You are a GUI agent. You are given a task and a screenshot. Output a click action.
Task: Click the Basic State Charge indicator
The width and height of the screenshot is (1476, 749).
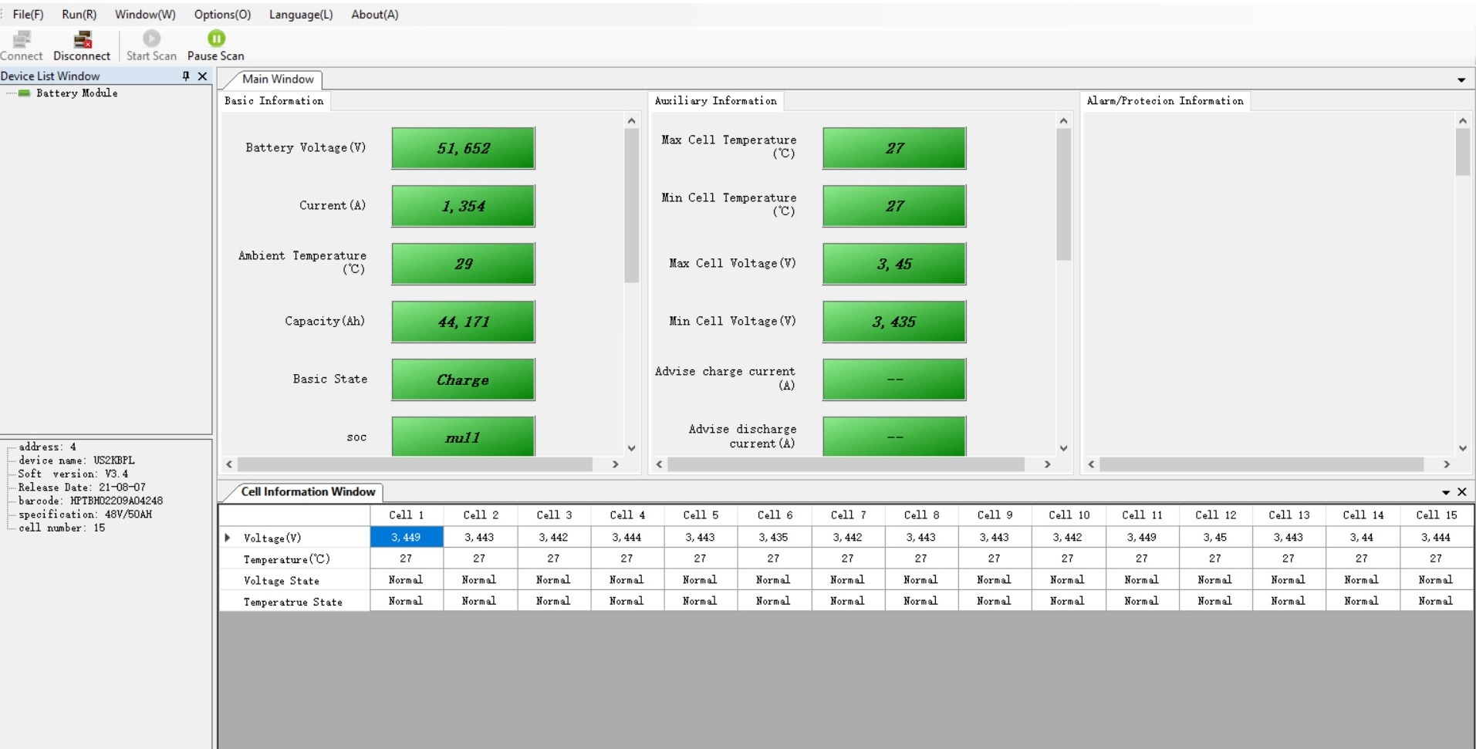[x=463, y=380]
